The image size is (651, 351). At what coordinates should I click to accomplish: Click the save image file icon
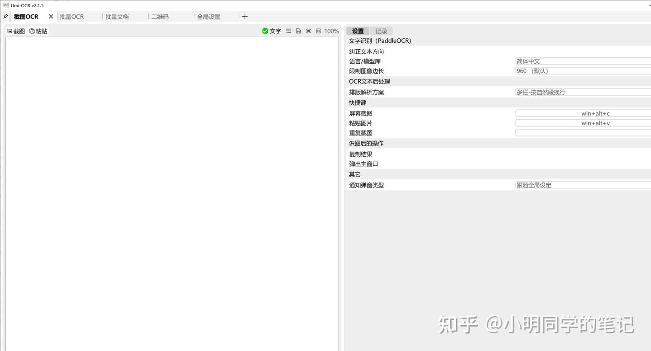coord(298,31)
